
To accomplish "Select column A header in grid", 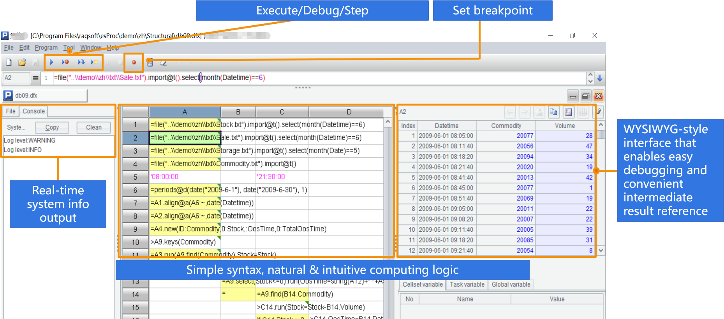I will coord(185,112).
